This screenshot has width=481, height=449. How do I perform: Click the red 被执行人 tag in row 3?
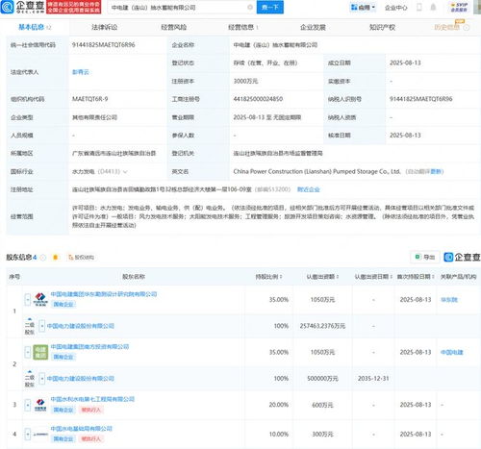(x=91, y=410)
